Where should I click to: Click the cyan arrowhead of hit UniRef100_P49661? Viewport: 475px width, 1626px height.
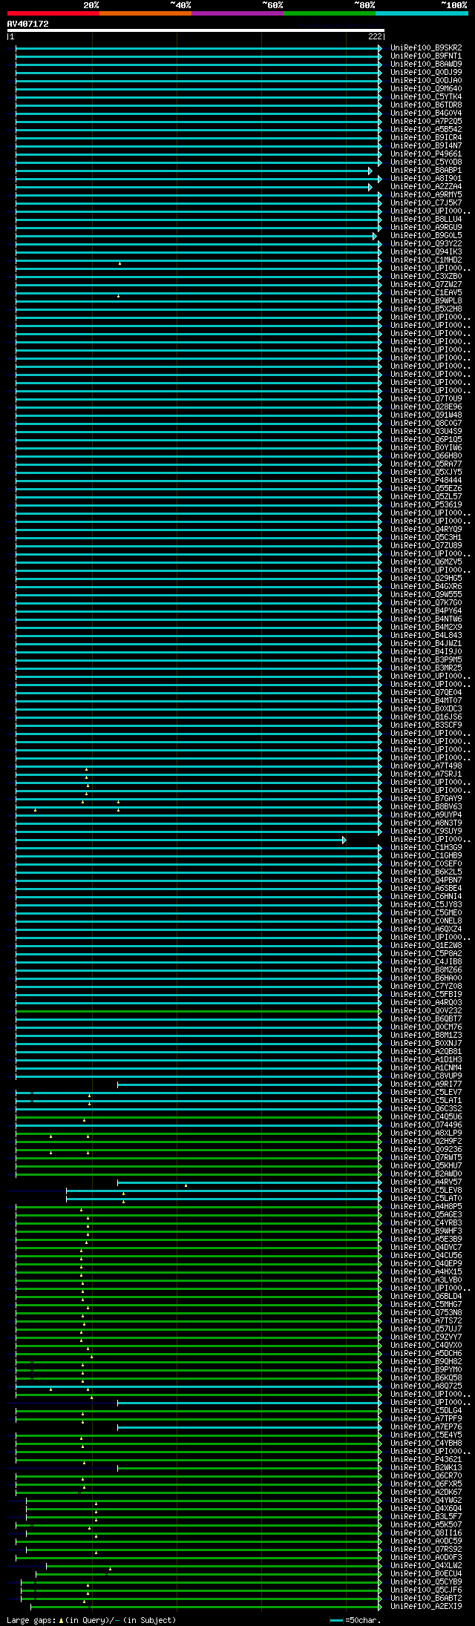tap(380, 154)
